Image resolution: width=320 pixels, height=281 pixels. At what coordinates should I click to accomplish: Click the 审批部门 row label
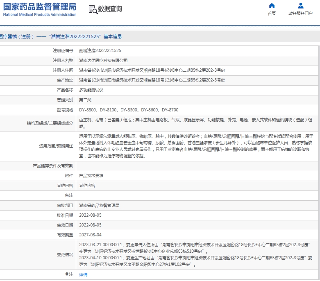65,205
